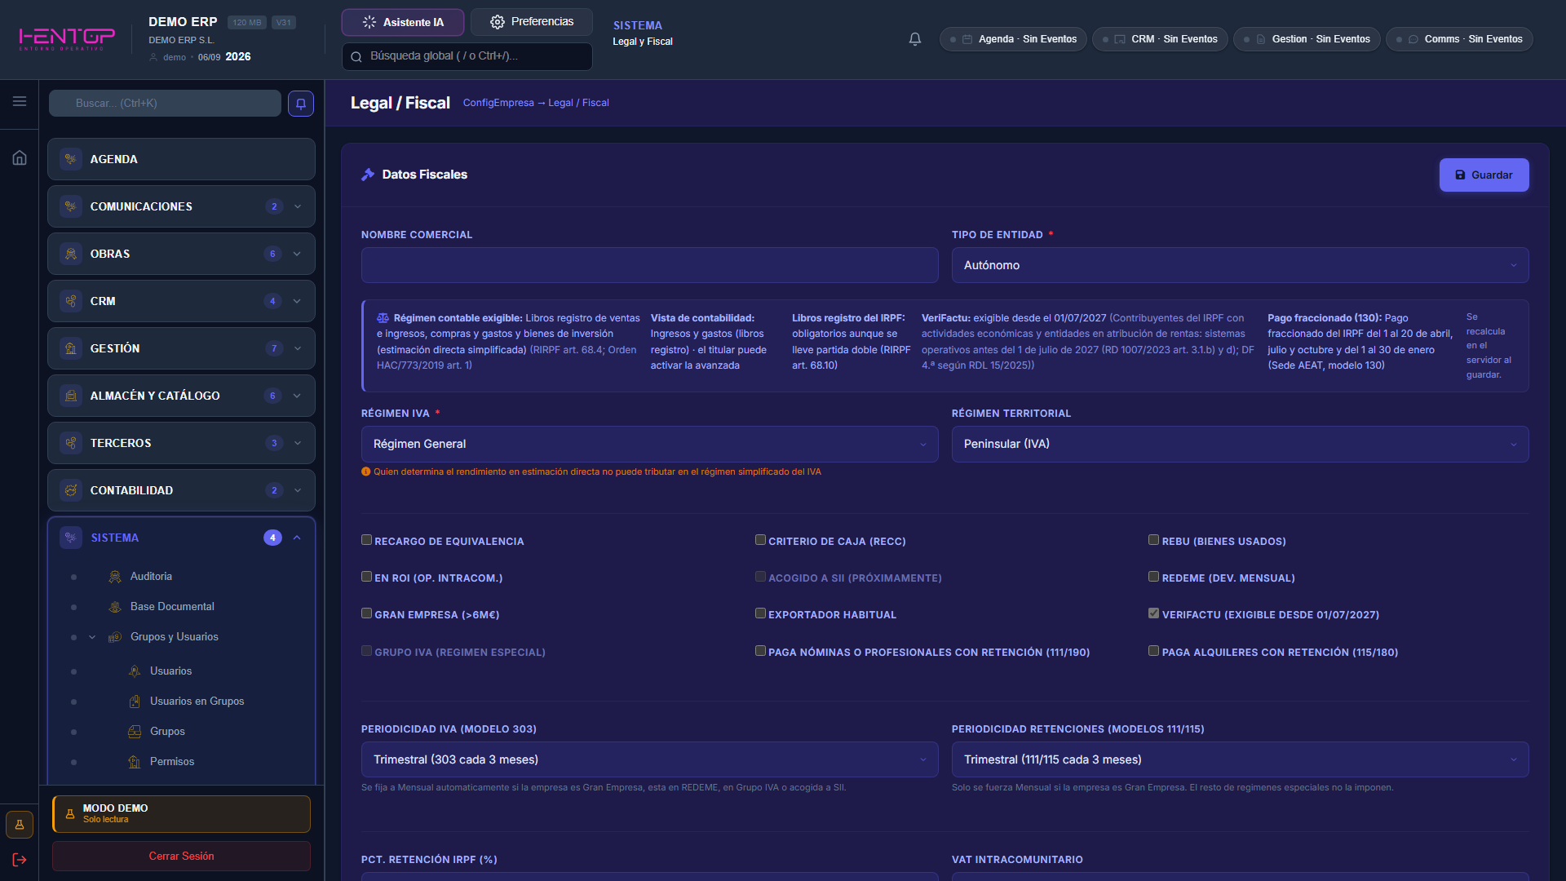Open the CRM menu section

[181, 301]
